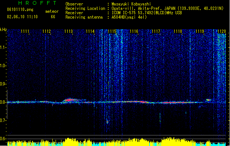
Task: Click the 1116 time marker
Action: (x=134, y=31)
